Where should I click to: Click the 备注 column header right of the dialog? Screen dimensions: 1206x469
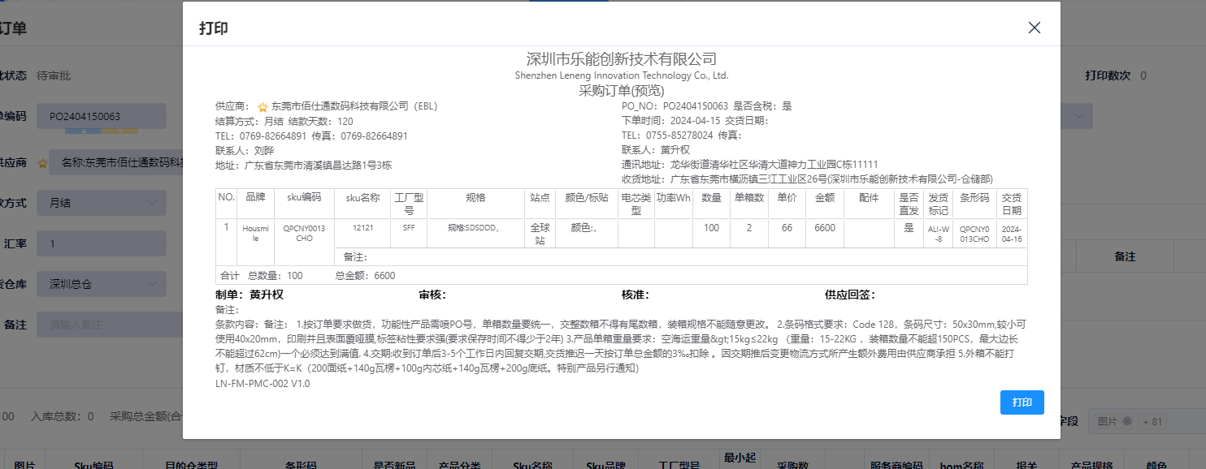pos(1125,256)
